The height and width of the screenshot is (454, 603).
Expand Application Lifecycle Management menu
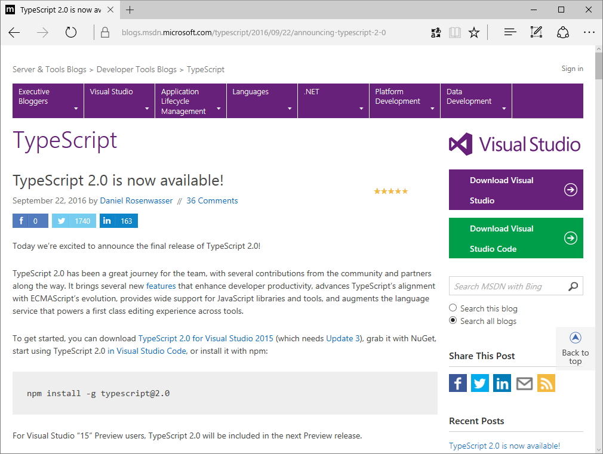pos(190,101)
